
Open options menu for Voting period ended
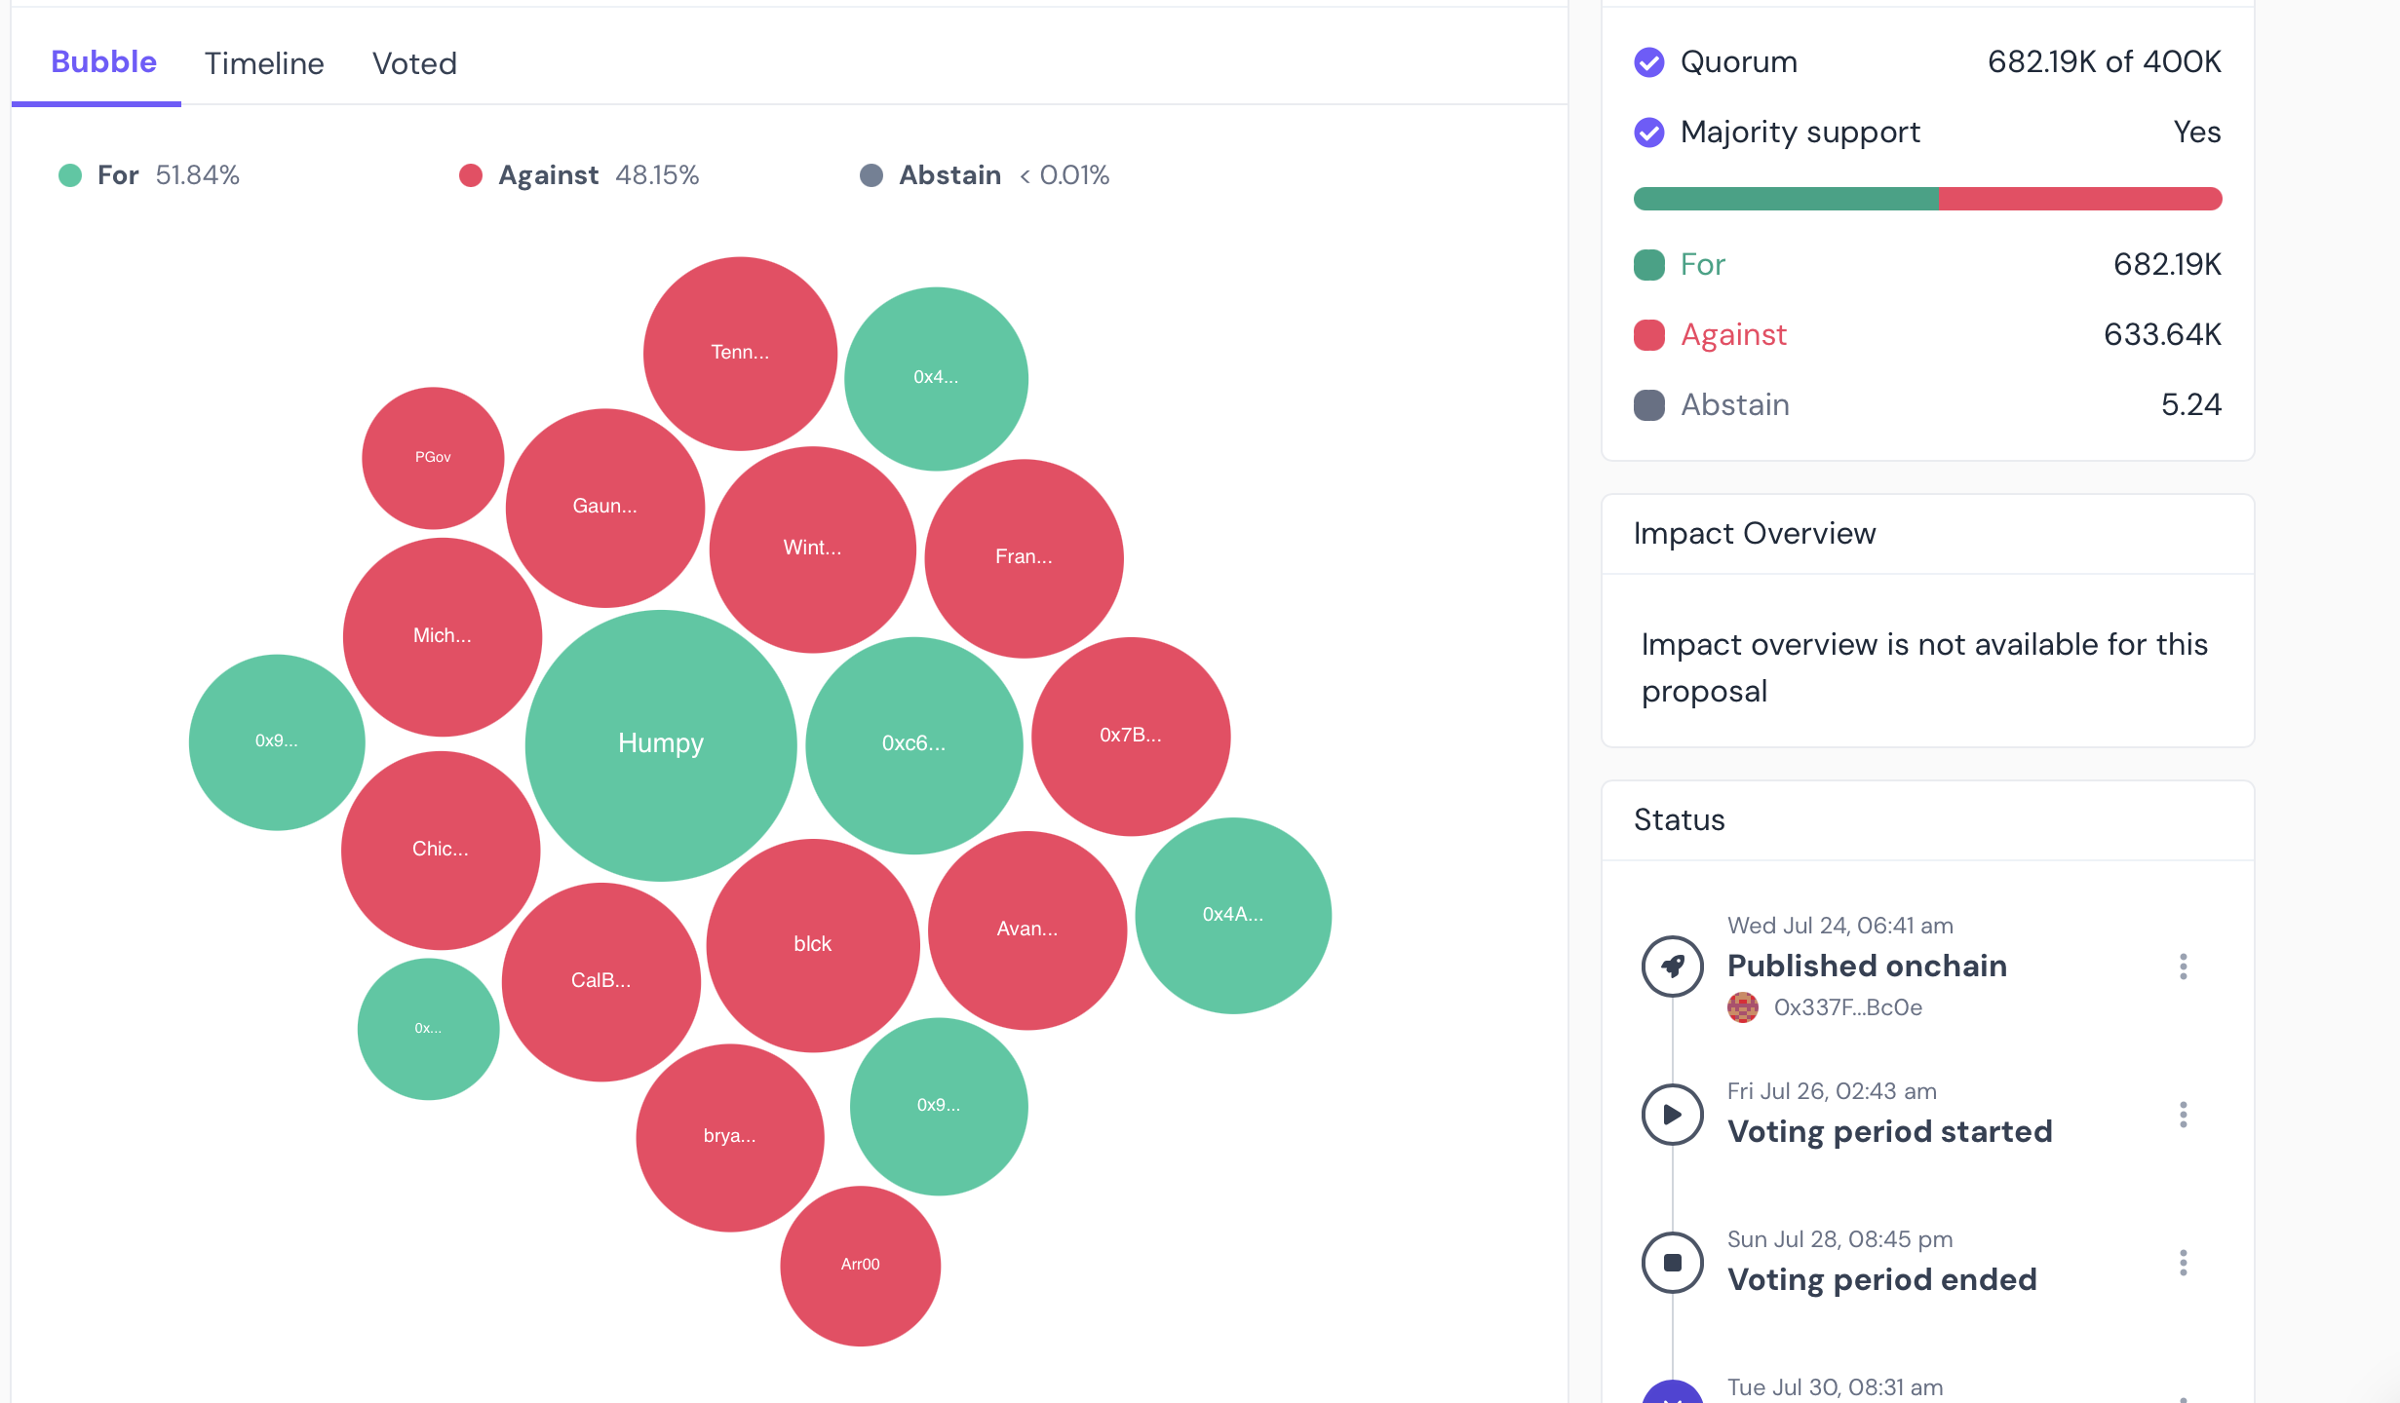coord(2183,1263)
